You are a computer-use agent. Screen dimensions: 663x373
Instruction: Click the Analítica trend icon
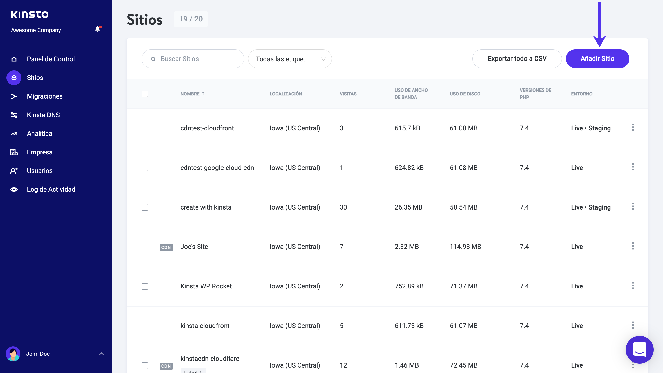coord(14,133)
